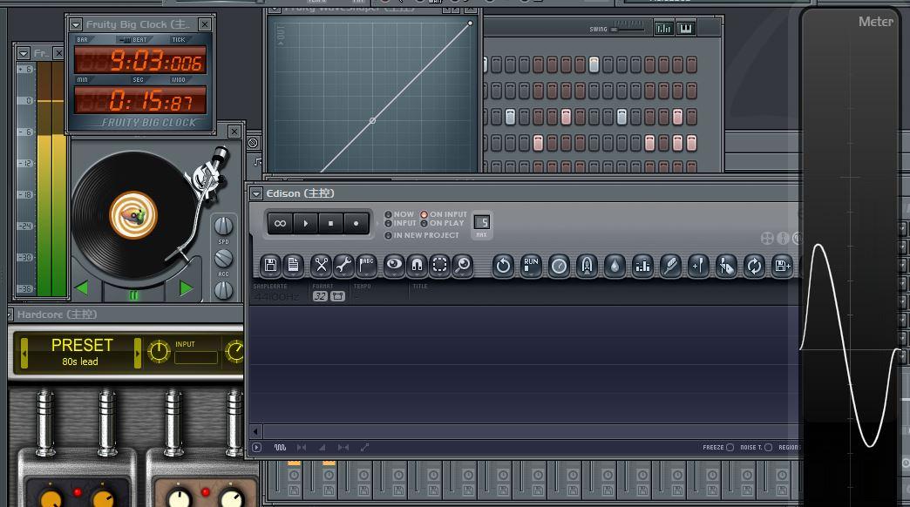Click the vinyl record on the turntable
Viewport: 910px width, 507px height.
pos(132,214)
